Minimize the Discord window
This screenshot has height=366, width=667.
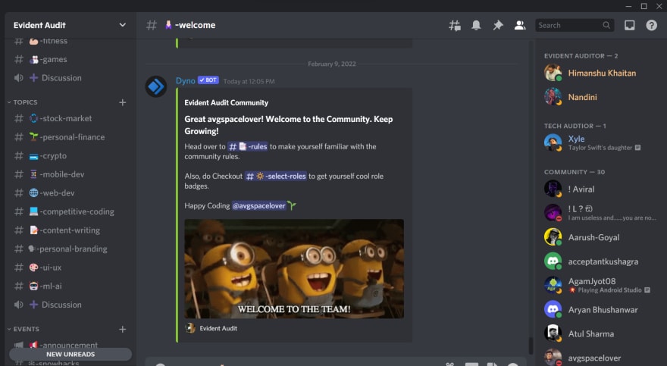pos(628,6)
